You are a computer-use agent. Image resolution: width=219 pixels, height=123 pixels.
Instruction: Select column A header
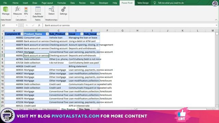coord(14,30)
